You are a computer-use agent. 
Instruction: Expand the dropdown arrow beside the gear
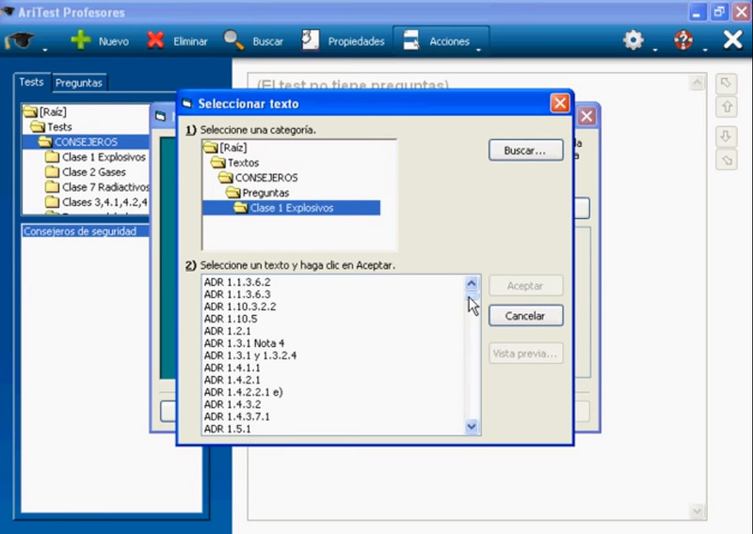click(655, 50)
